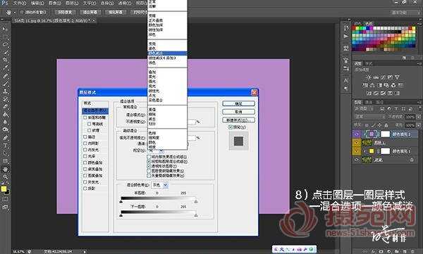
Task: Select the Type tool
Action: 5,146
